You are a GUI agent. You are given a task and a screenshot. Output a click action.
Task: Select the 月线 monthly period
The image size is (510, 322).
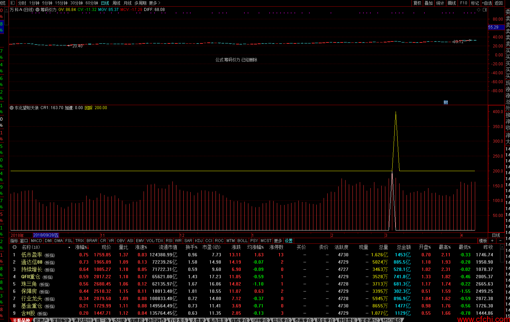point(128,3)
